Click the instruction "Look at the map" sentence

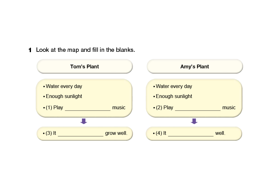tap(85, 50)
